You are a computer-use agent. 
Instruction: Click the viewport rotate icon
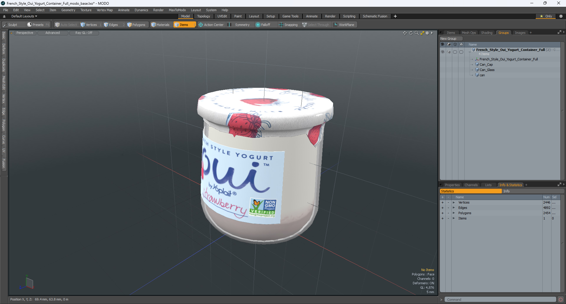click(x=411, y=33)
